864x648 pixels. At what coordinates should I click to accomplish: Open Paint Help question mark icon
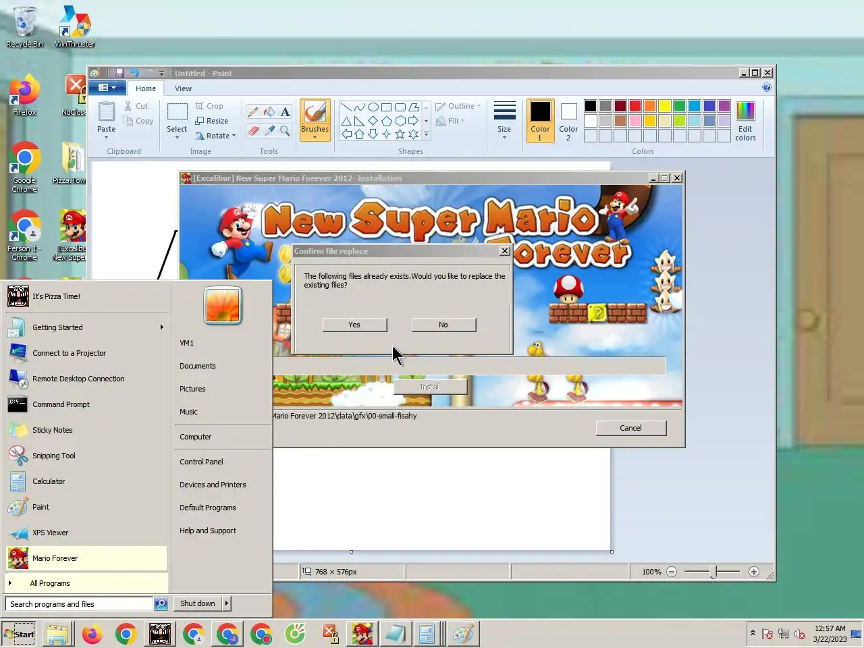[x=767, y=87]
